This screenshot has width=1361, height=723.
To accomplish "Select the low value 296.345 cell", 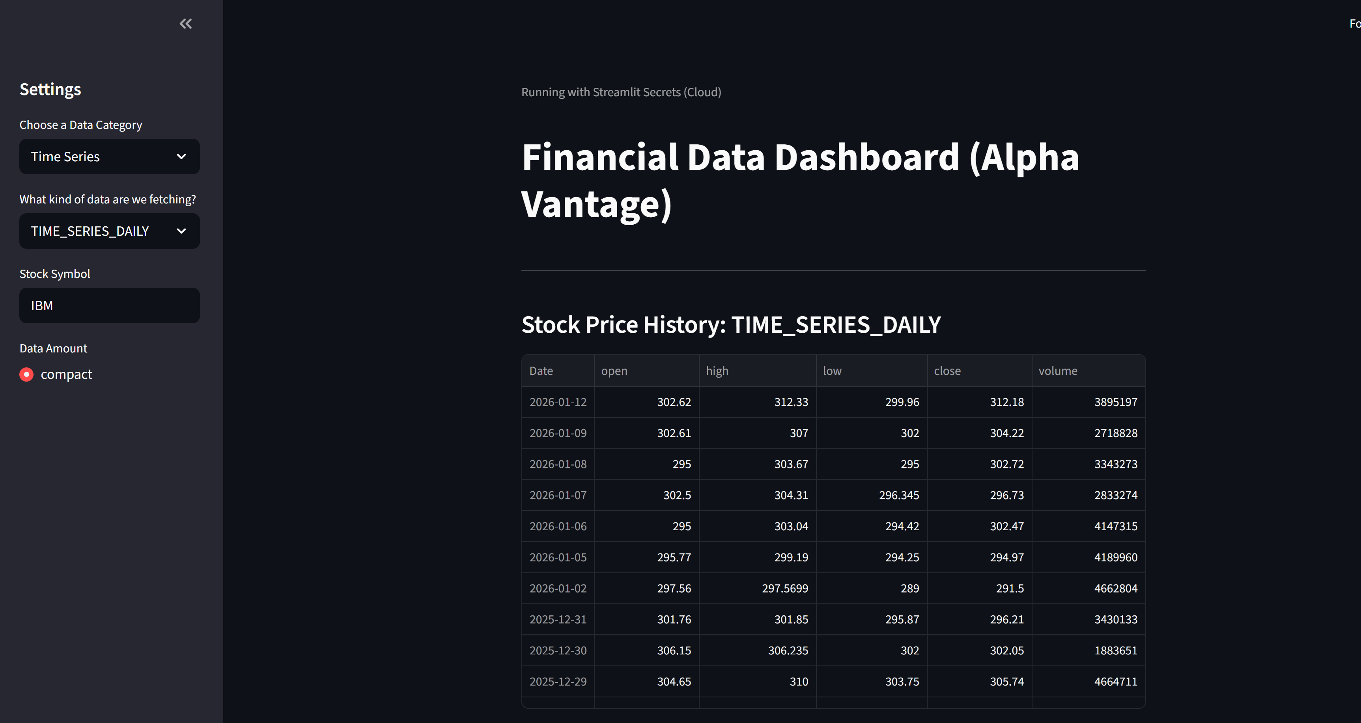I will 872,496.
